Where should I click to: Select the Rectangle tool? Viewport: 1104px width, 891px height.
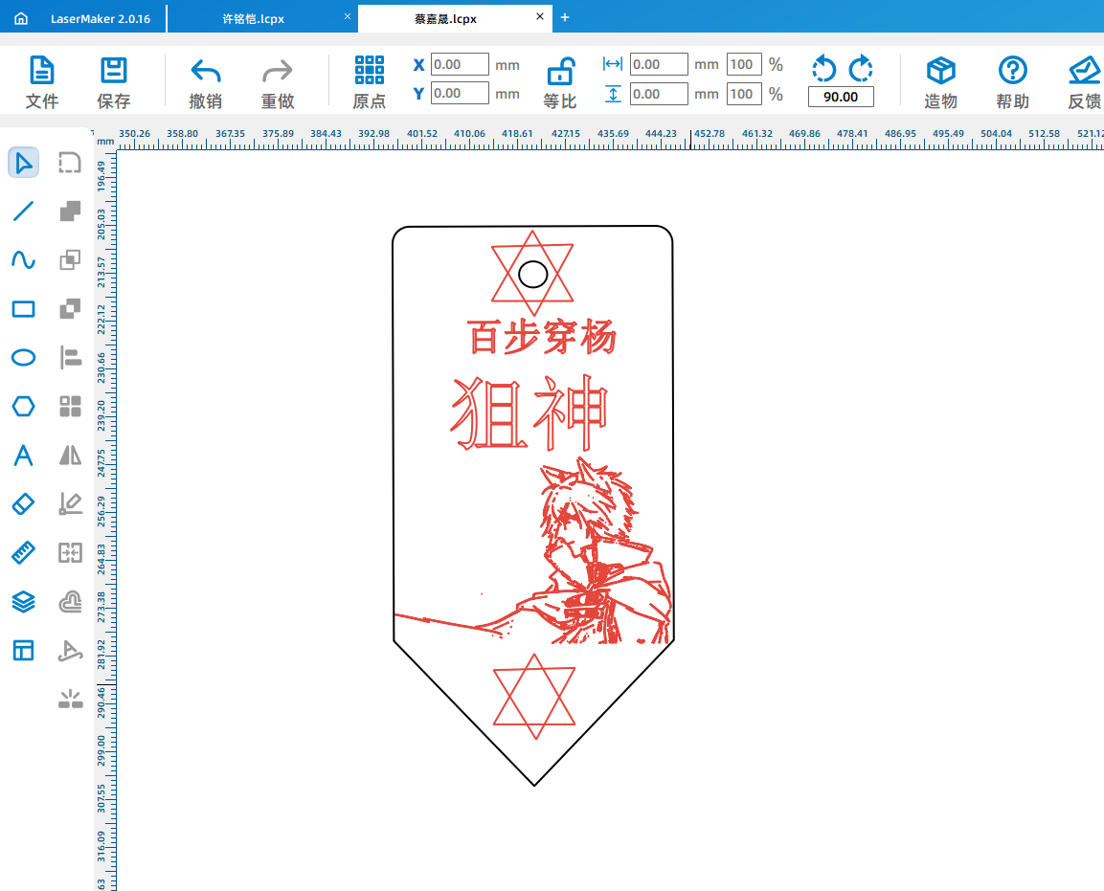pos(23,309)
